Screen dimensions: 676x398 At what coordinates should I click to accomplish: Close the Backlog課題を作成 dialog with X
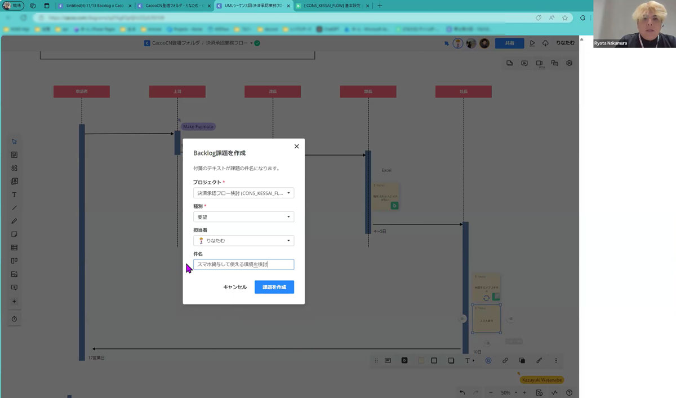pos(296,147)
